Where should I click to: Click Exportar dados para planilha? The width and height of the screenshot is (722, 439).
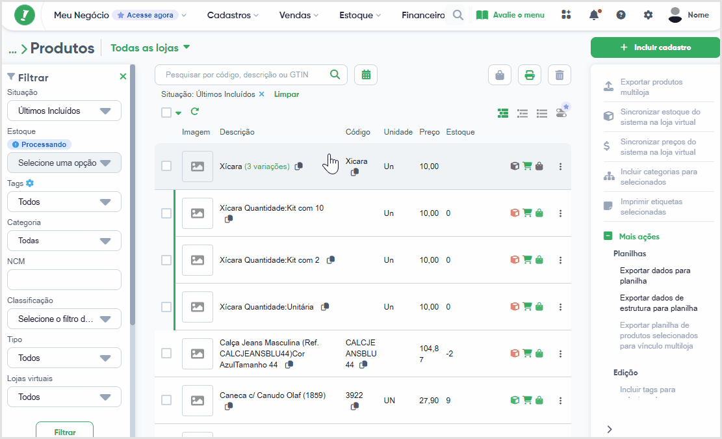[655, 276]
